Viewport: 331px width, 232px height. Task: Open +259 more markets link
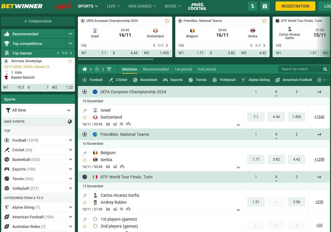point(319,202)
